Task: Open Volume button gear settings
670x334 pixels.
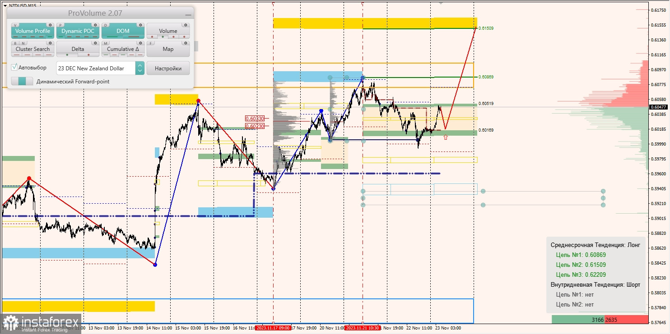Action: (186, 25)
